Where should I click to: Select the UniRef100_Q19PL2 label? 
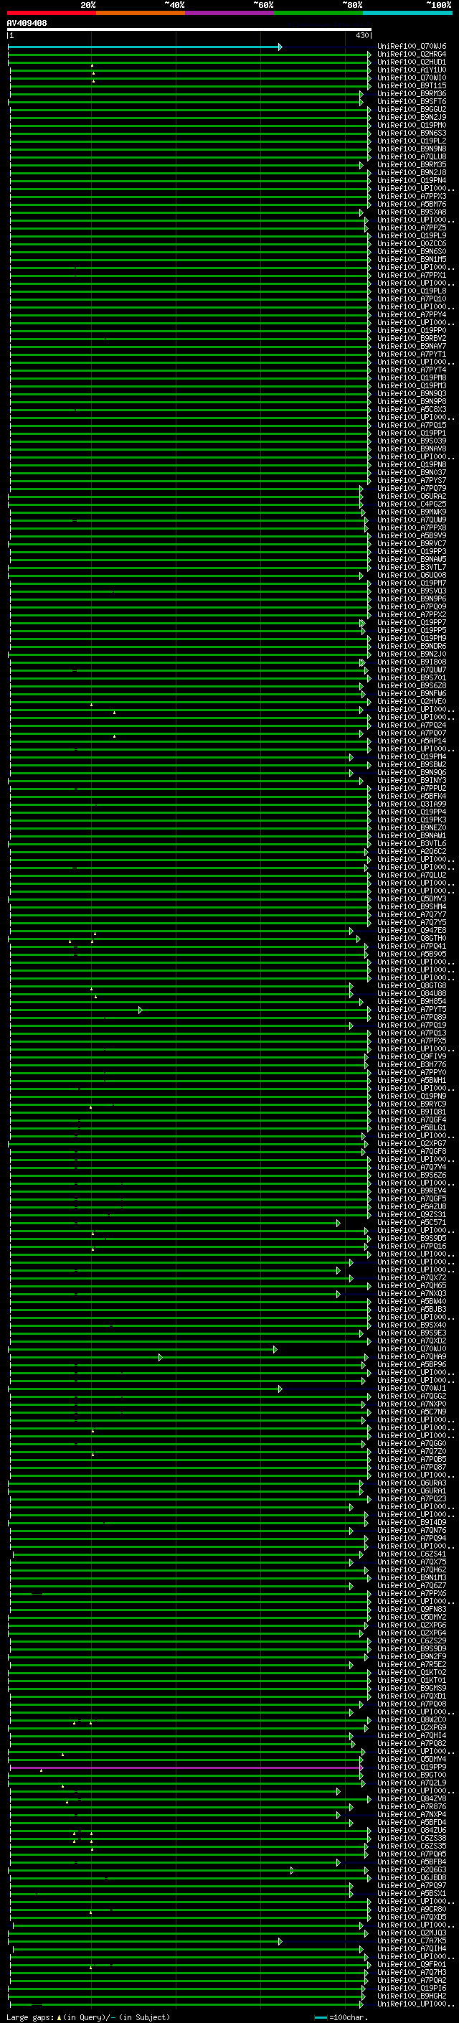412,141
